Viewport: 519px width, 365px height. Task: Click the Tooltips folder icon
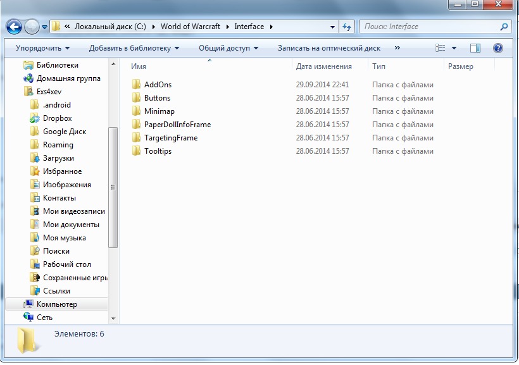pyautogui.click(x=136, y=151)
